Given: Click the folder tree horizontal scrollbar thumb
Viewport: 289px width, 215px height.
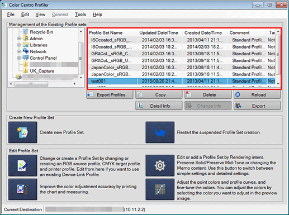Looking at the screenshot, I should [x=31, y=84].
